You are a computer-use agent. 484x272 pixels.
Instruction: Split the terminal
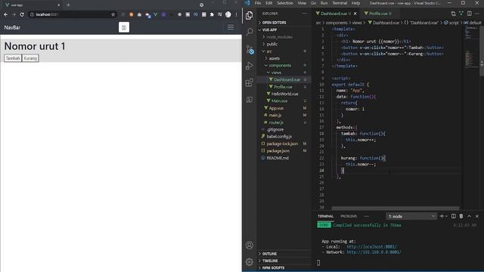point(454,216)
